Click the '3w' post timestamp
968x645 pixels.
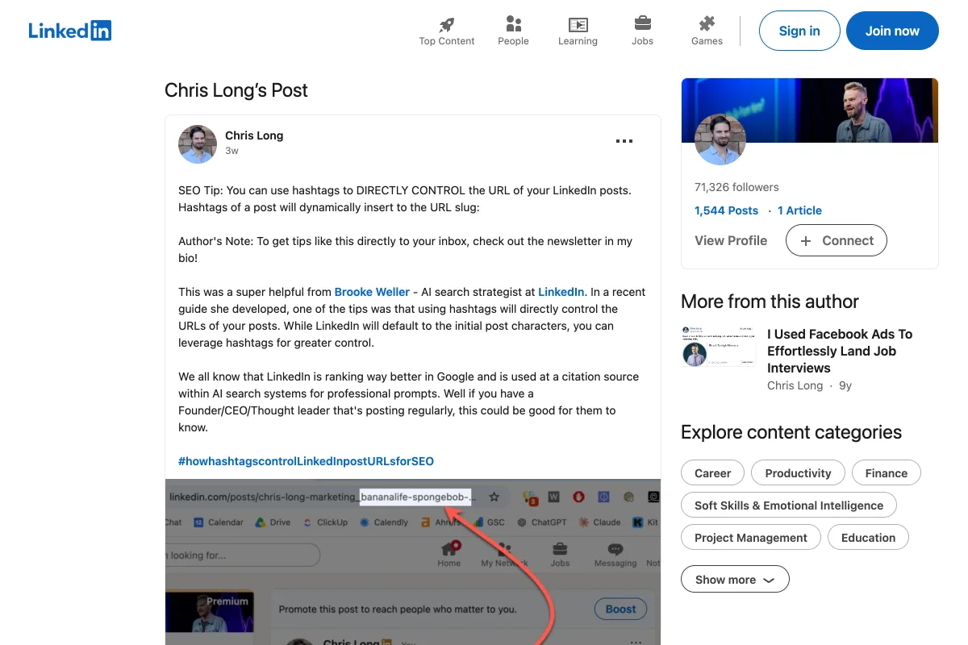pos(232,151)
